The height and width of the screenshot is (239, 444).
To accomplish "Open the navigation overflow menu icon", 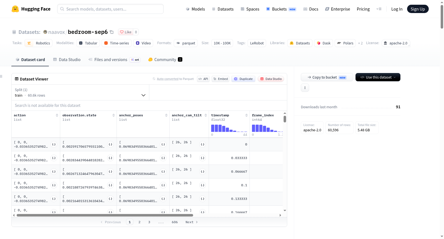I will tap(379, 9).
